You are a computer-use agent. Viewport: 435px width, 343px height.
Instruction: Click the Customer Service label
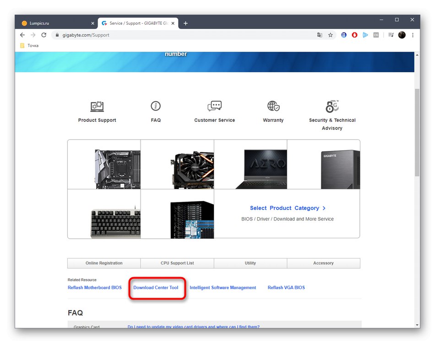(214, 120)
